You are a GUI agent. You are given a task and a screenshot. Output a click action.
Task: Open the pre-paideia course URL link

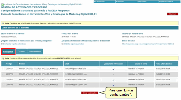(148, 44)
